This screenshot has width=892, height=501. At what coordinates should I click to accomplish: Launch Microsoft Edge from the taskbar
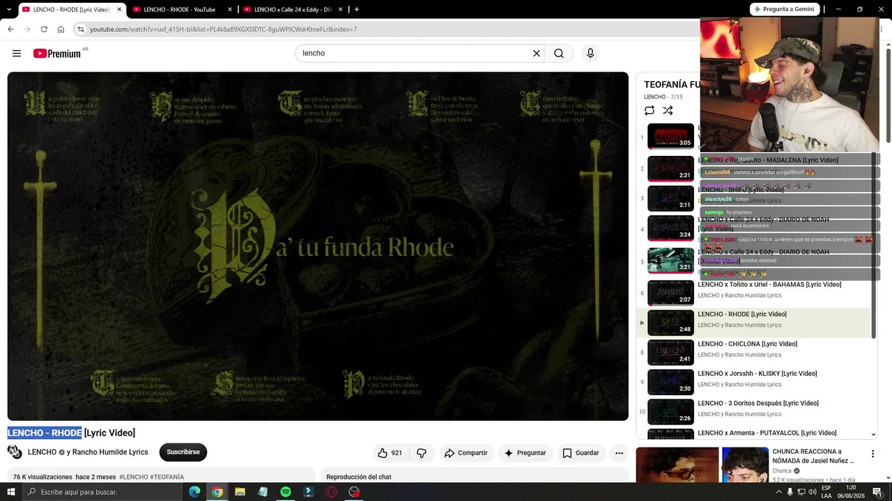[x=194, y=492]
